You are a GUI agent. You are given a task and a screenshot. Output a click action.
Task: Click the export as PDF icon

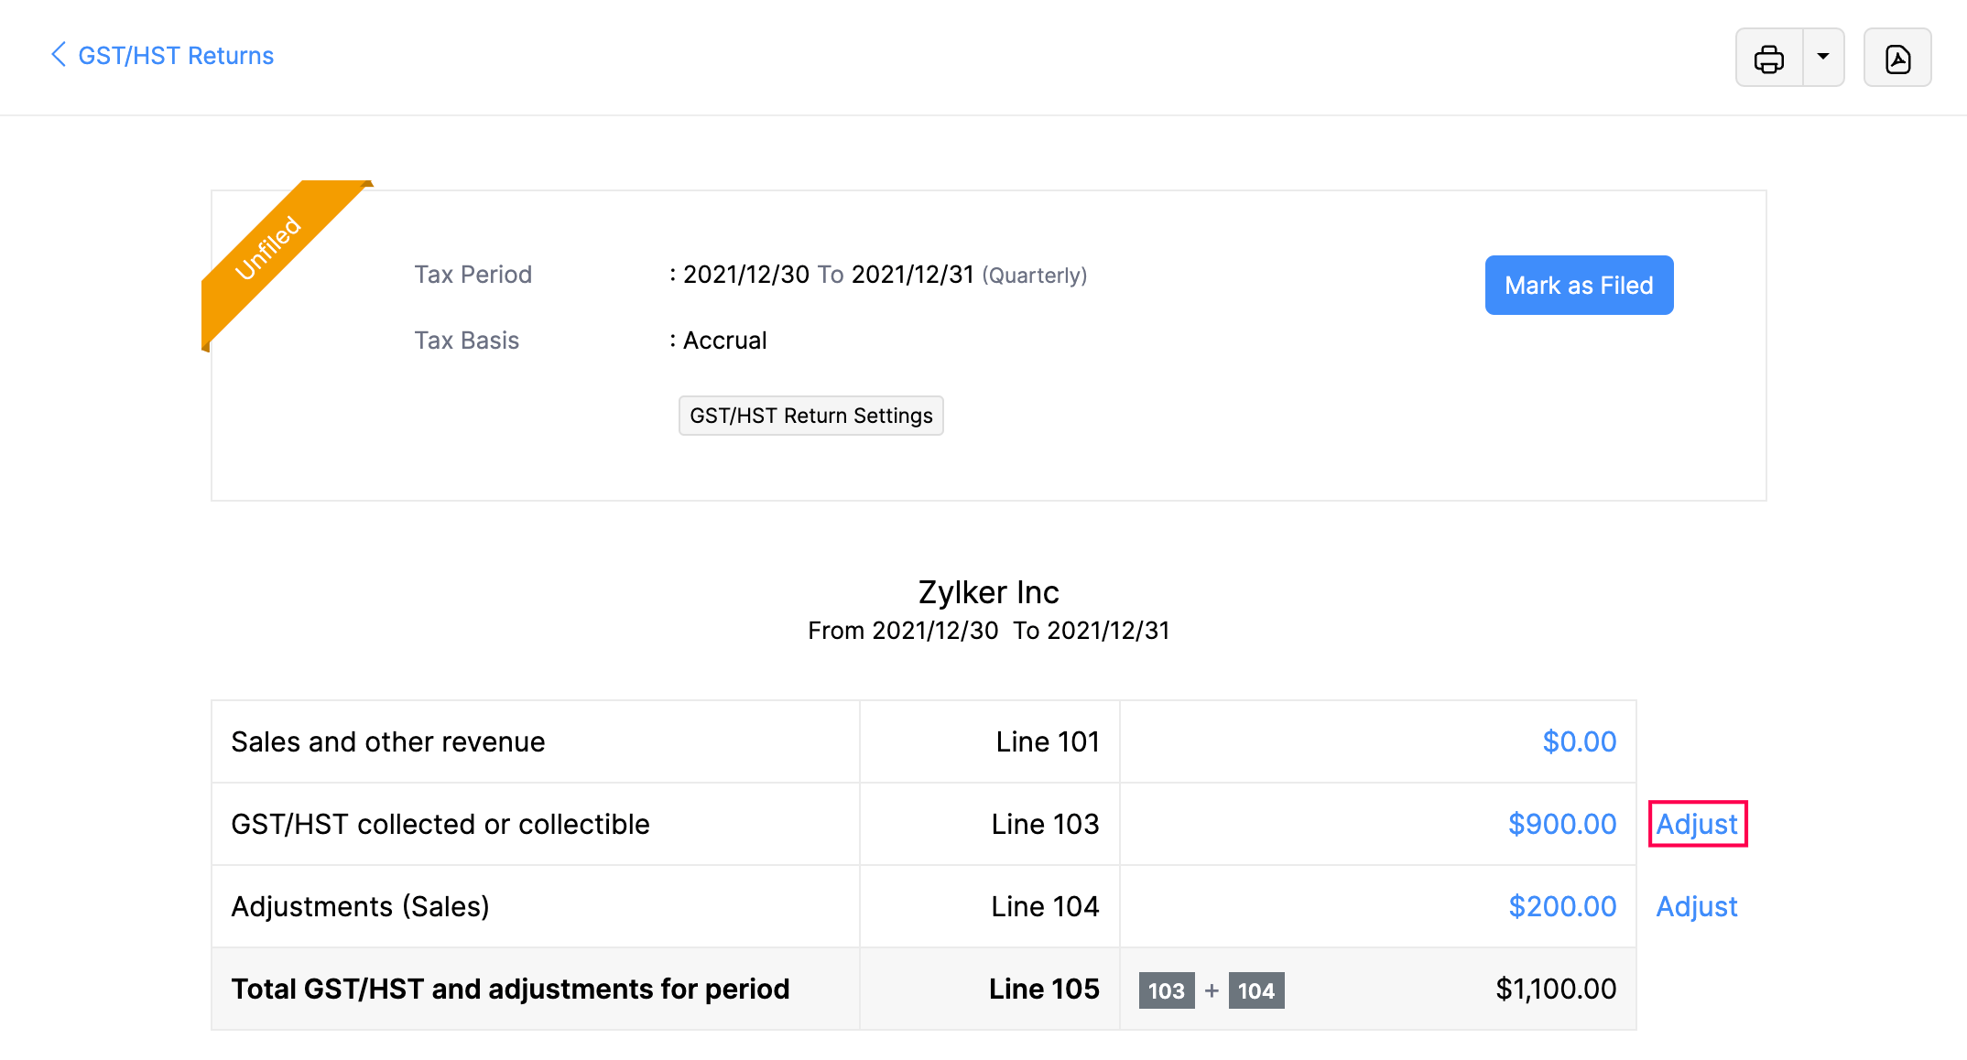(x=1897, y=59)
